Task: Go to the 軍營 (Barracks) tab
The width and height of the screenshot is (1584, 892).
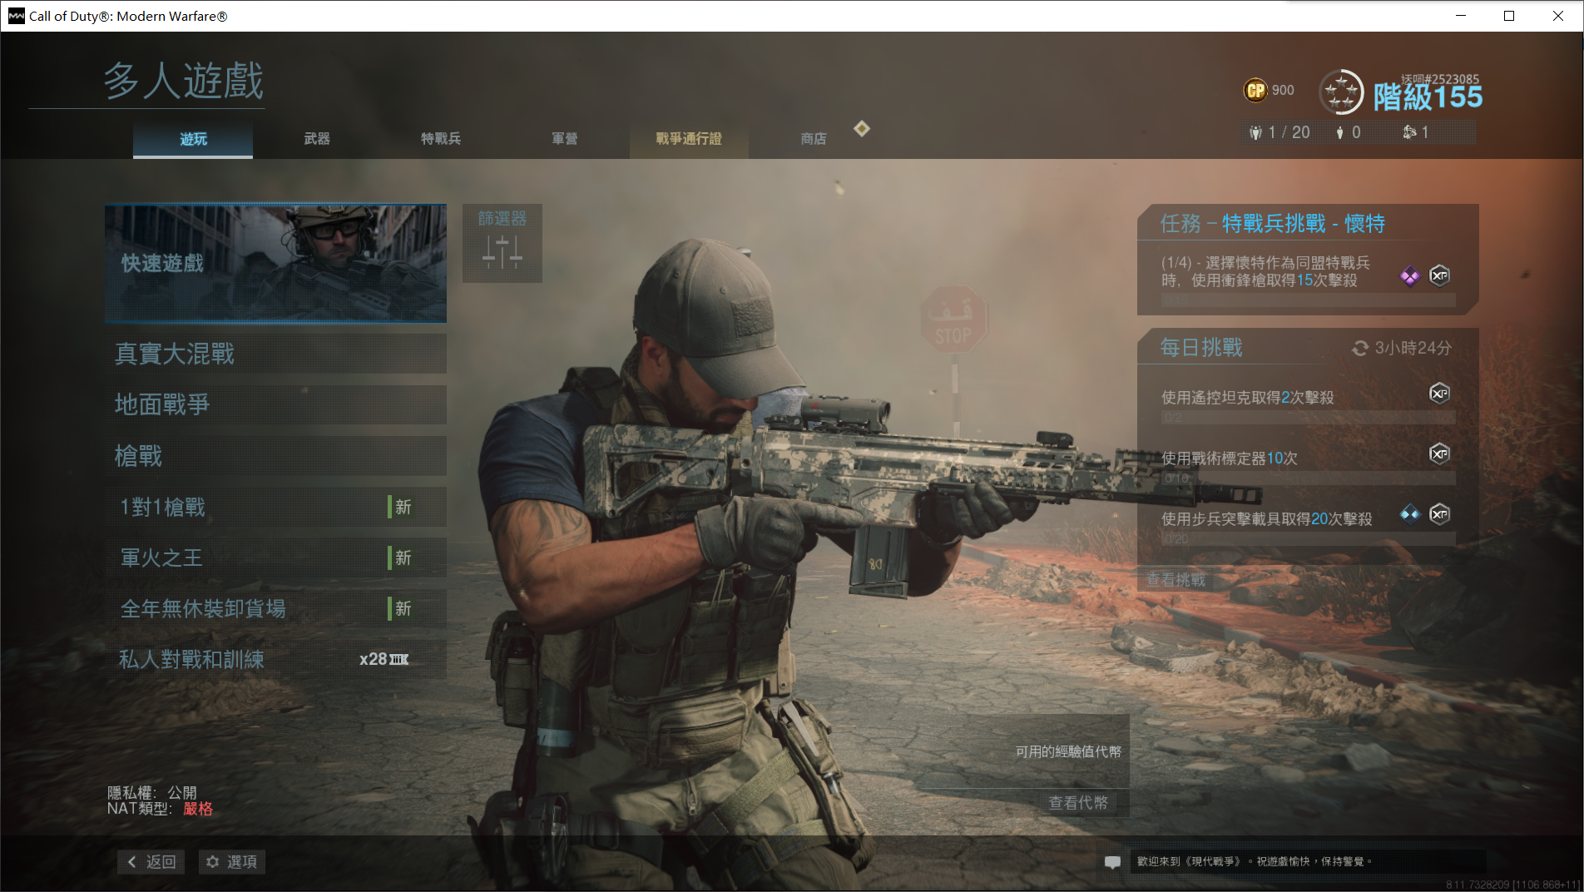Action: click(565, 139)
